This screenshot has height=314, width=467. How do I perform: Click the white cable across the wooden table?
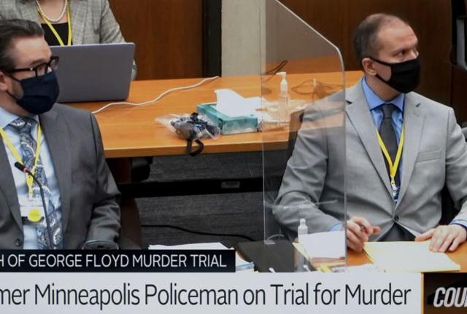[x=155, y=95]
